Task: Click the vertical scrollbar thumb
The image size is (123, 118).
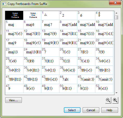Action: tap(116, 17)
